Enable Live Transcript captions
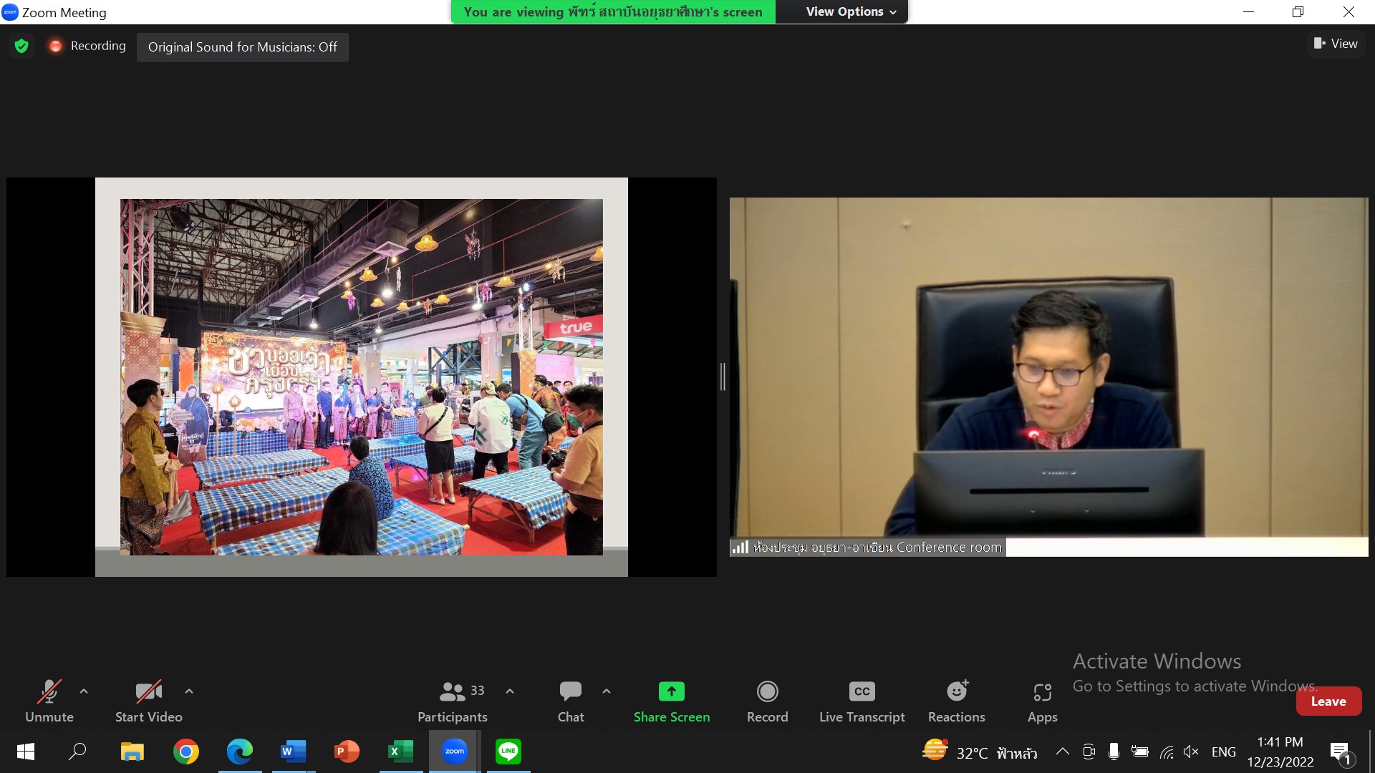This screenshot has width=1375, height=773. click(x=862, y=701)
